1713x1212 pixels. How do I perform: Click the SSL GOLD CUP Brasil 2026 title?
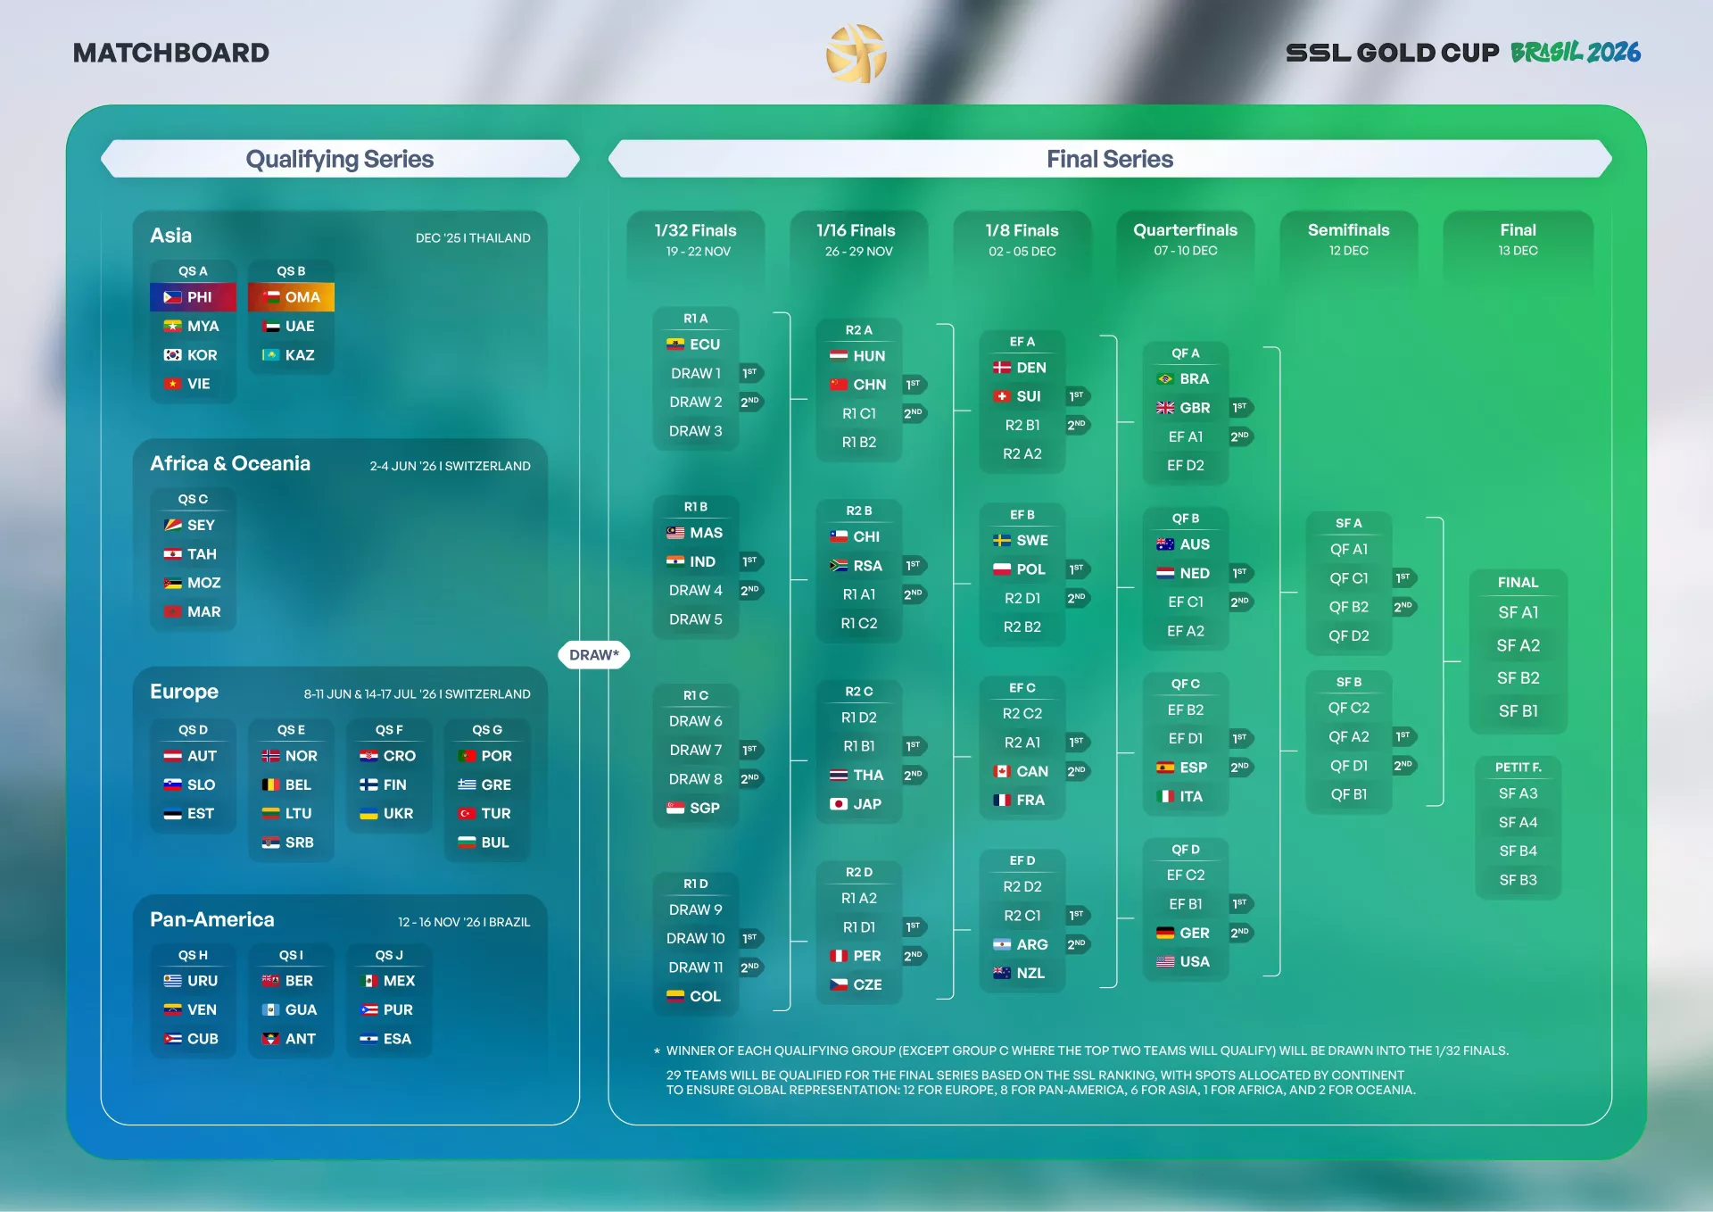[x=1462, y=53]
